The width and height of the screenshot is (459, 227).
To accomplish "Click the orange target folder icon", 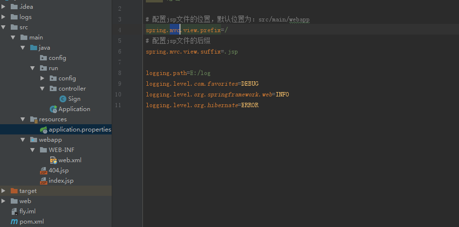I will tap(14, 191).
